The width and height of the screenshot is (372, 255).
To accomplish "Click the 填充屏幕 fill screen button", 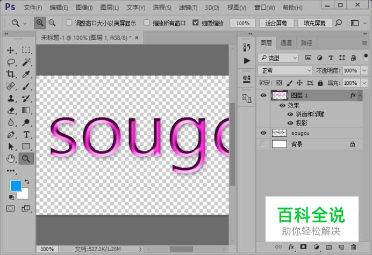I will click(315, 23).
